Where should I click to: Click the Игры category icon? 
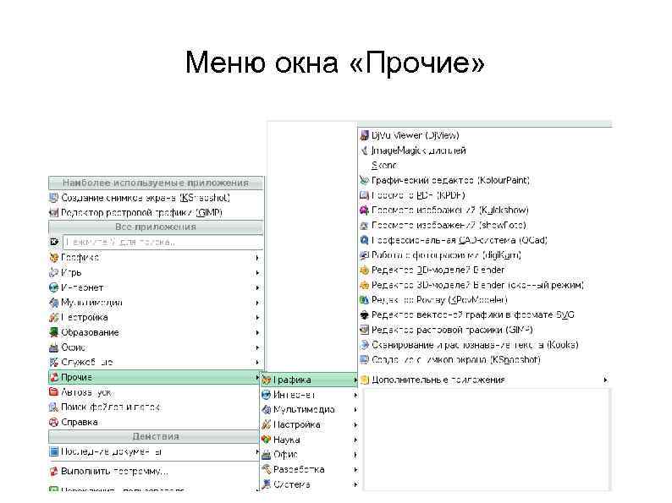coord(53,273)
